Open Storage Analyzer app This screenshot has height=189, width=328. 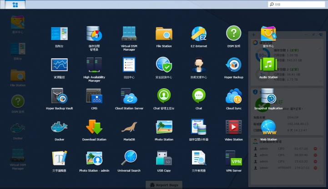199,127
